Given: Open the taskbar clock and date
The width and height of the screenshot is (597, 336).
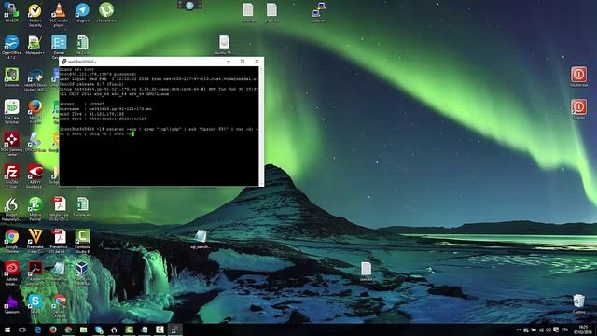Looking at the screenshot, I should 583,329.
